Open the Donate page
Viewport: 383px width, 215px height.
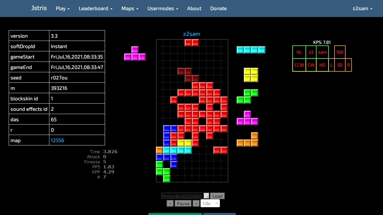coord(218,8)
